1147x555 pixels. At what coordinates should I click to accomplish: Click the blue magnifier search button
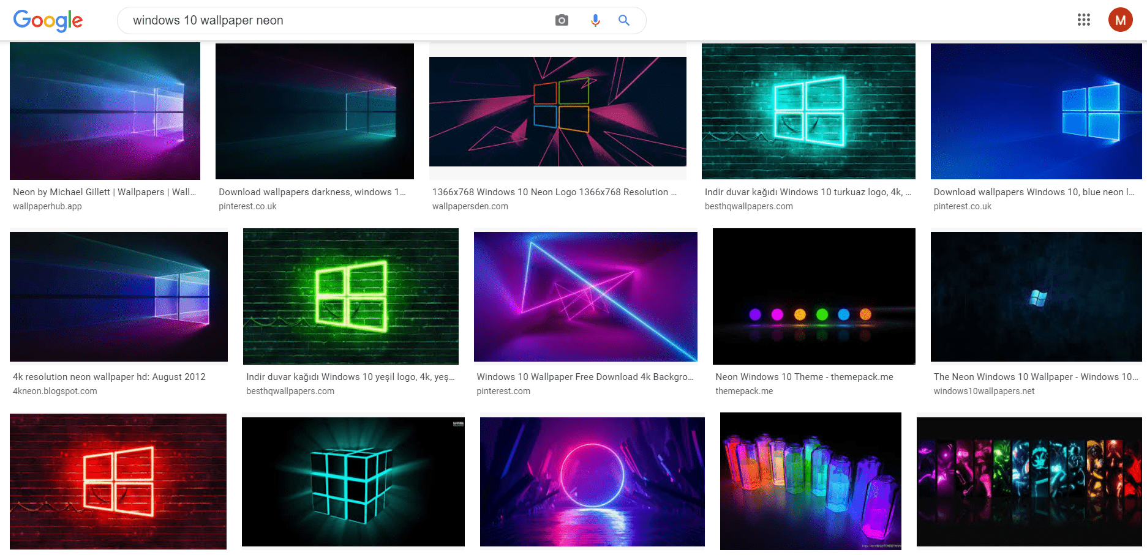pos(624,21)
